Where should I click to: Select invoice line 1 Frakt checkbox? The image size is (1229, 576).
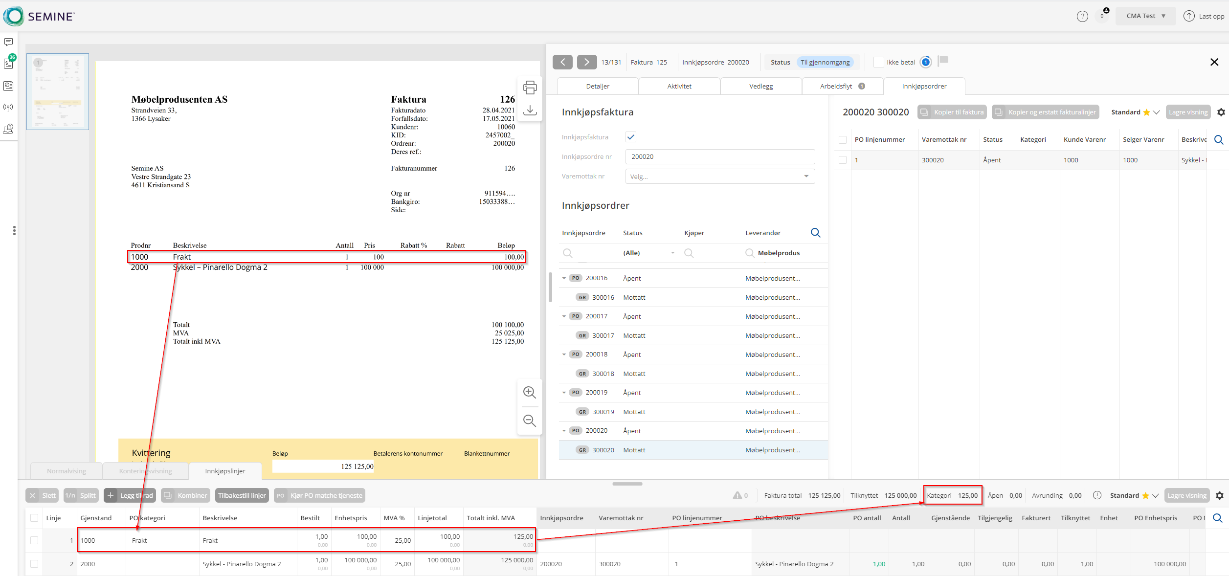point(34,540)
